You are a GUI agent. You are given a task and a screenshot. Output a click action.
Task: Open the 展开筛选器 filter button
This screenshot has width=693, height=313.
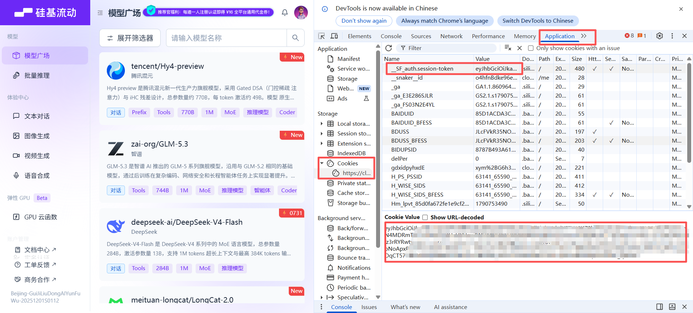[x=130, y=38]
